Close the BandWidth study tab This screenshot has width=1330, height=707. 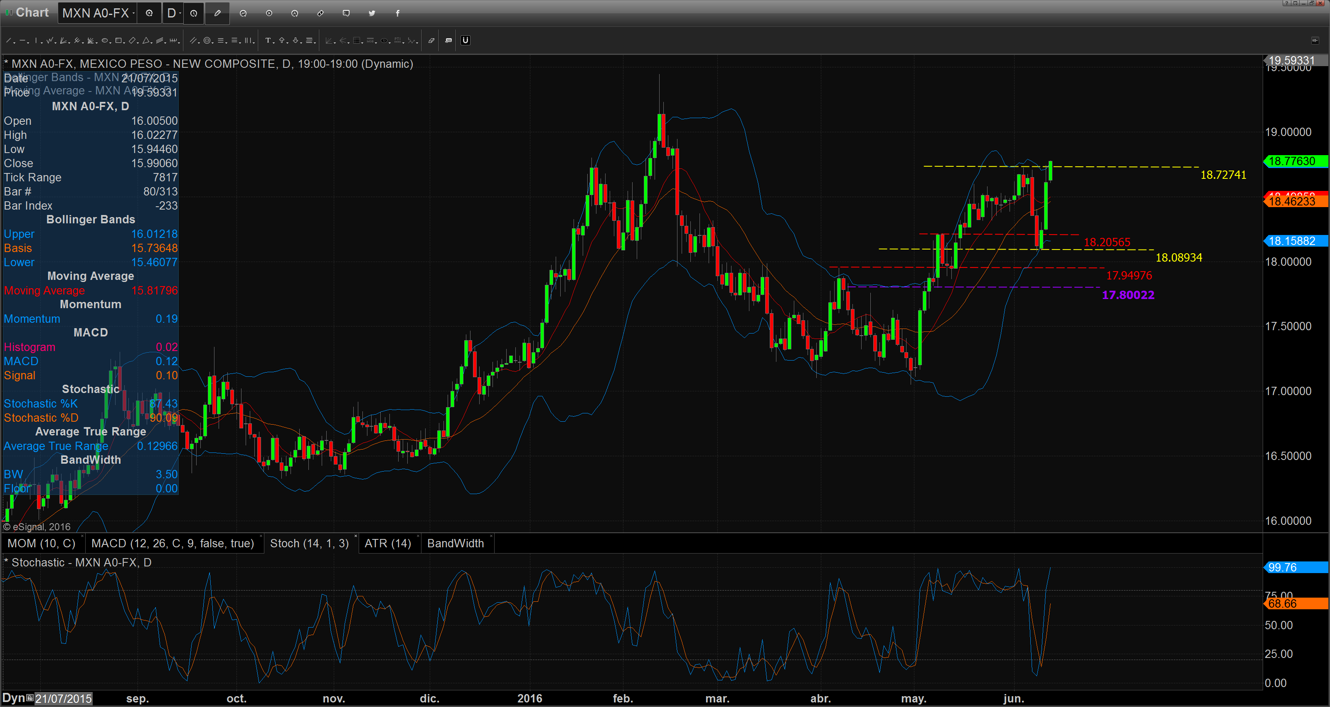tap(491, 536)
